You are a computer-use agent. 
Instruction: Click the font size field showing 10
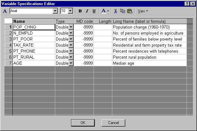coord(64,11)
